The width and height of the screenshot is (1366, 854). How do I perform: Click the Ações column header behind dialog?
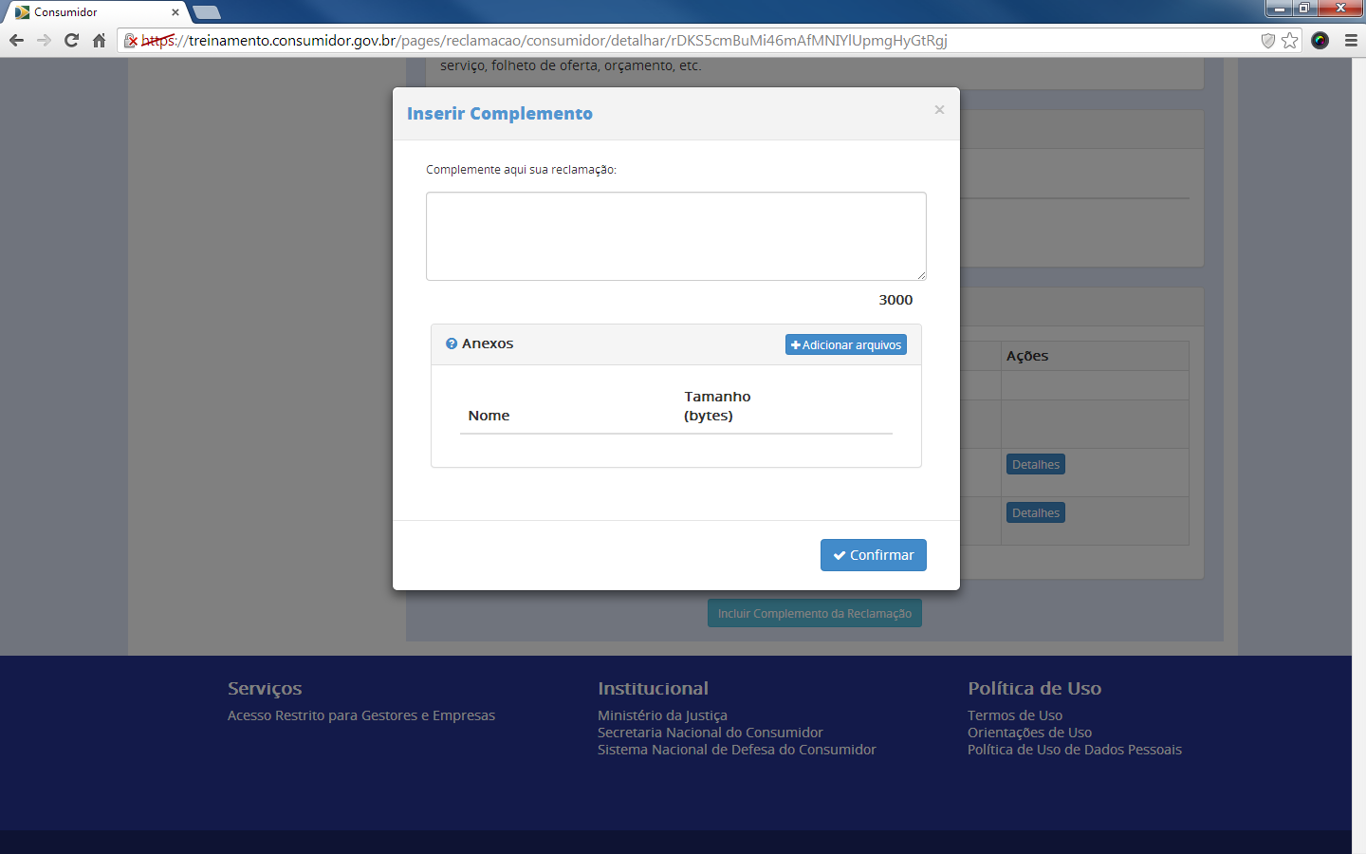click(1027, 356)
